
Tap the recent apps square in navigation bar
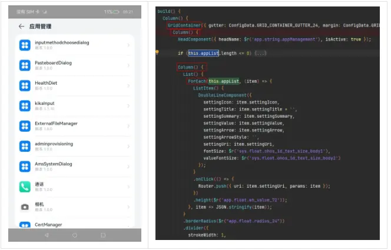[103, 236]
